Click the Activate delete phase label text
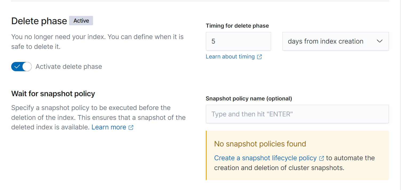 [x=69, y=66]
